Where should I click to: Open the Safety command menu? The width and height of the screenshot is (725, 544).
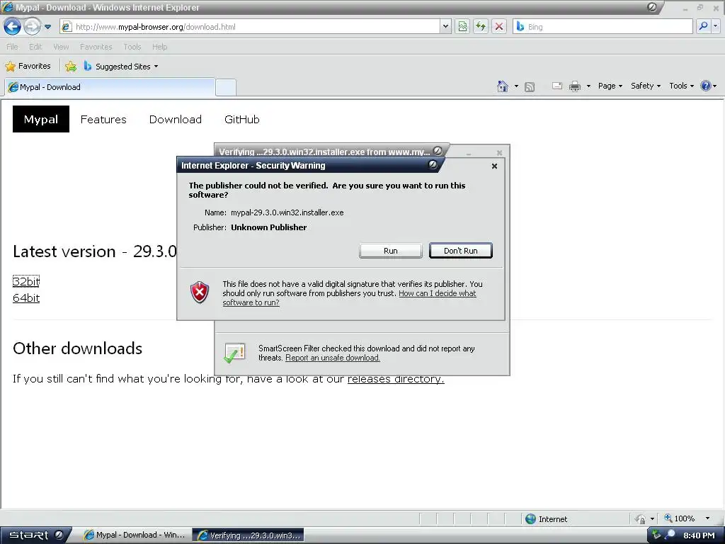coord(646,86)
